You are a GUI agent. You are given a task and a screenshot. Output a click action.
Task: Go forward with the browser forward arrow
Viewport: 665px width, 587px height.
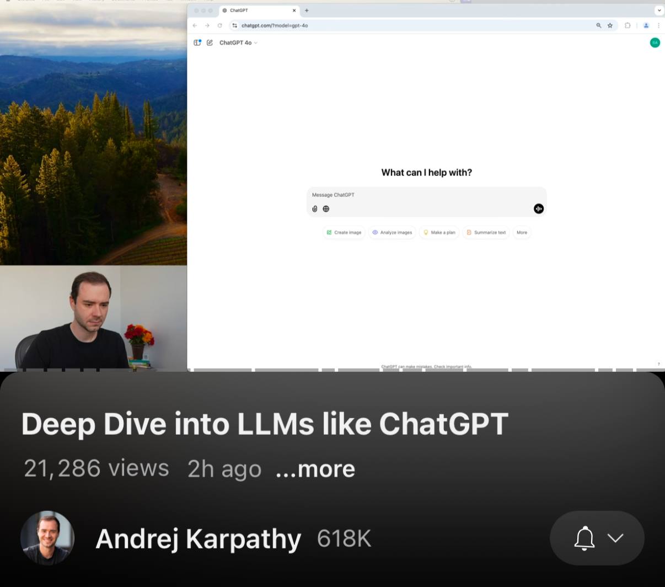point(207,25)
